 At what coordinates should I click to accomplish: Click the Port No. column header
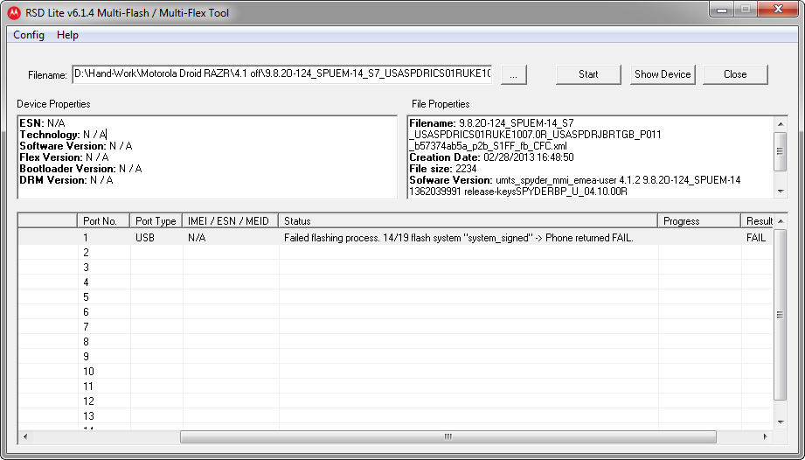pyautogui.click(x=103, y=221)
